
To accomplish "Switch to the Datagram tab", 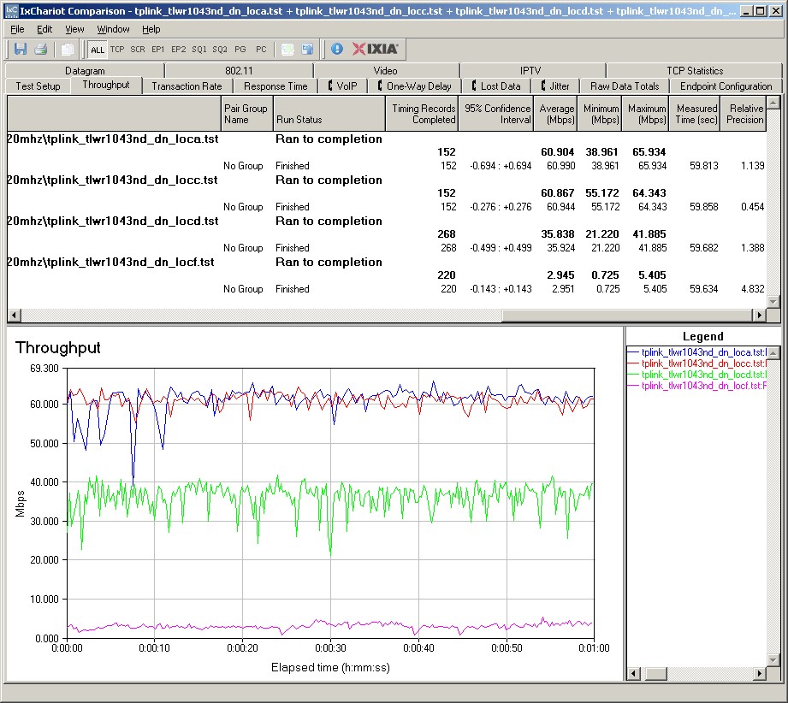I will 85,71.
